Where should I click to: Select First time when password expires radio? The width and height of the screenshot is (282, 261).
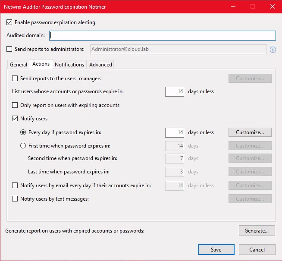coord(23,146)
